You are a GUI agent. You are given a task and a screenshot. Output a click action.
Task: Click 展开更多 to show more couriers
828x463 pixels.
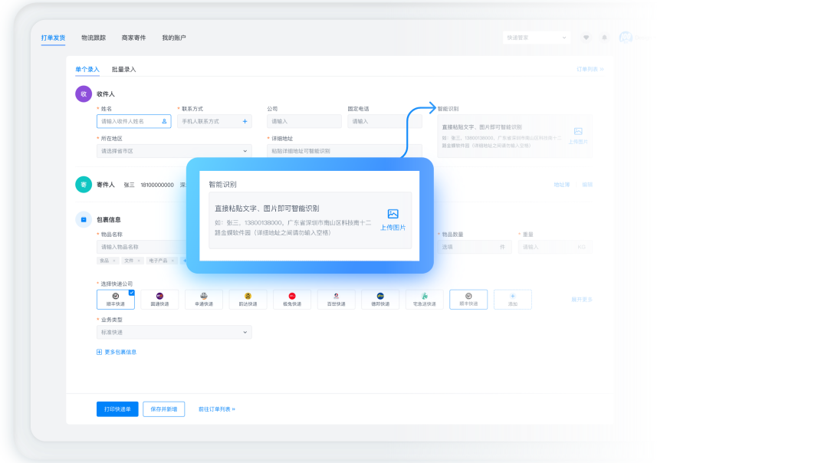tap(582, 299)
